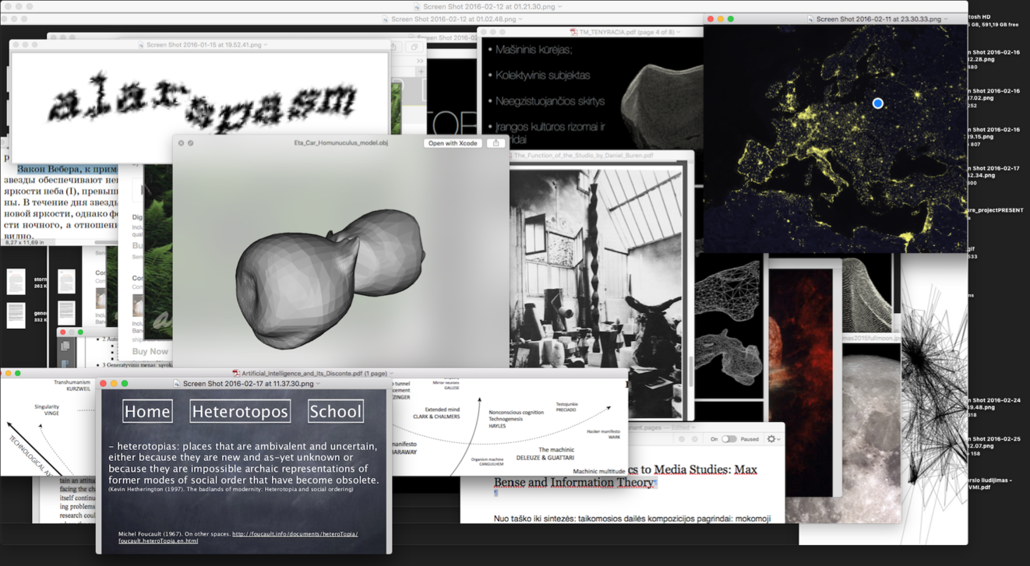The height and width of the screenshot is (566, 1030).
Task: Click the PDF icon of Artificial_Intelligence title bar
Action: [236, 374]
